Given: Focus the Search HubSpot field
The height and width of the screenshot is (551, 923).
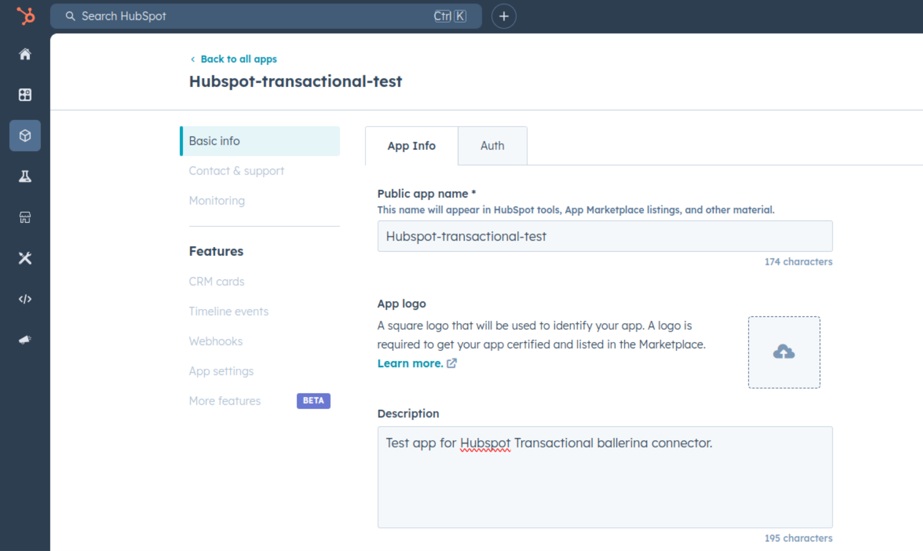Looking at the screenshot, I should coord(266,16).
